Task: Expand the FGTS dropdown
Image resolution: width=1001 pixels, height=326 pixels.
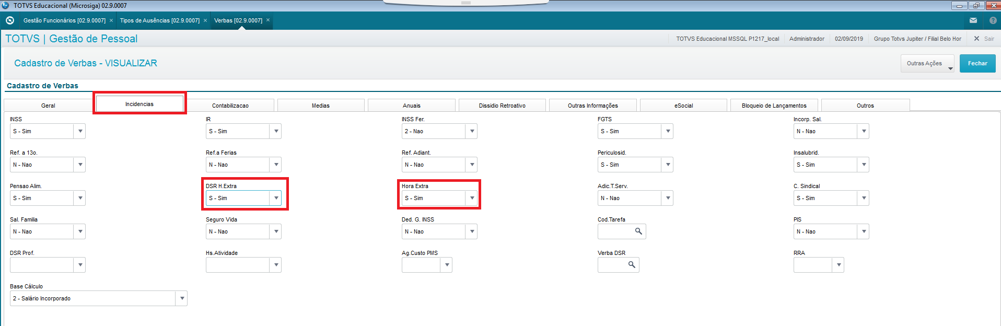Action: (x=668, y=131)
